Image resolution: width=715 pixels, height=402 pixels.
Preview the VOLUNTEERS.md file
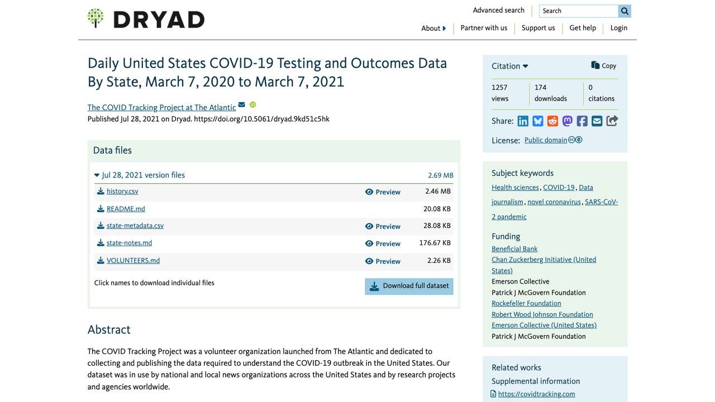[383, 261]
